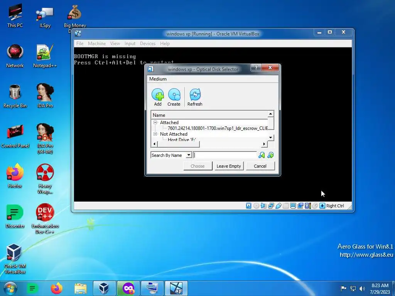Open the Input menu in VirtualBox window
395x296 pixels.
point(130,44)
